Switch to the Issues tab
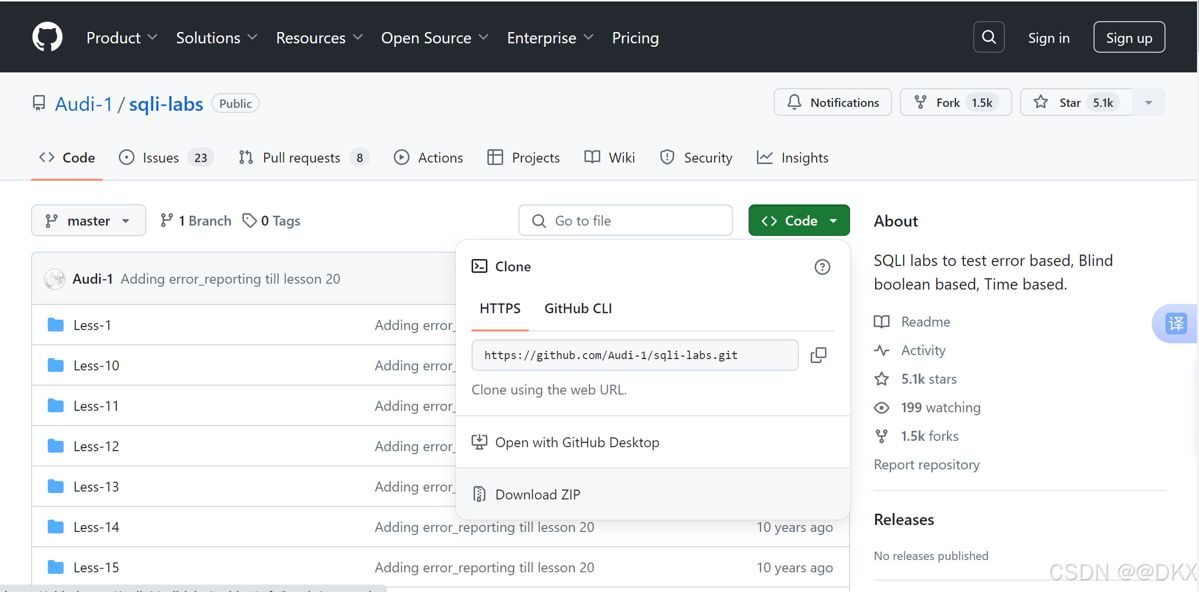 (166, 158)
